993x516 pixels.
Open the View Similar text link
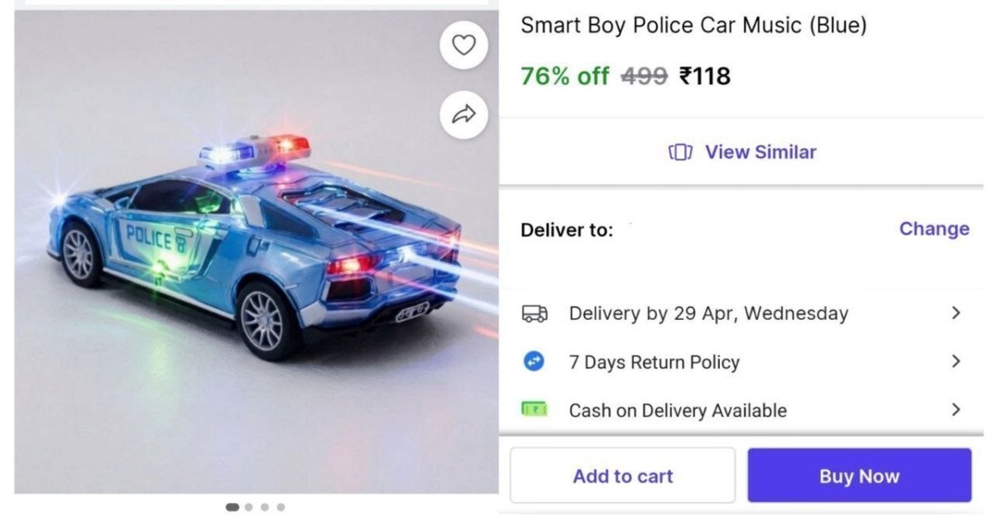(x=760, y=152)
